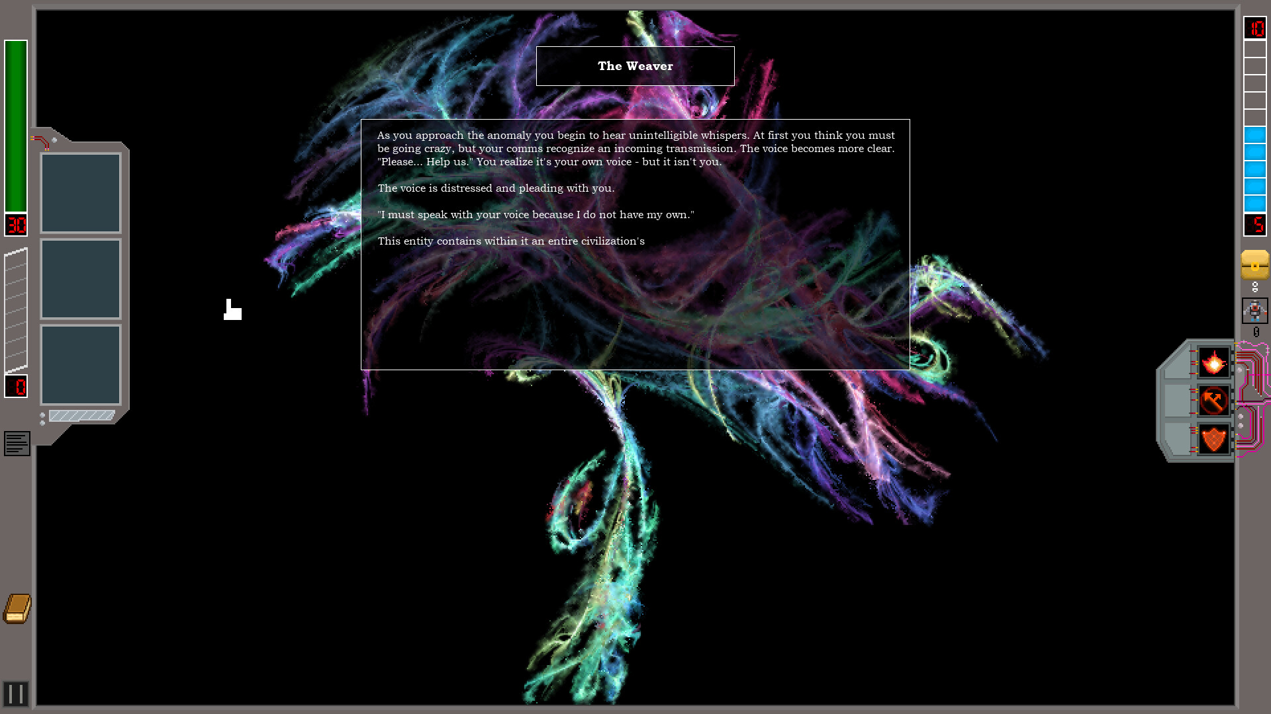The width and height of the screenshot is (1271, 714).
Task: Open the brown journal book icon
Action: tap(17, 608)
